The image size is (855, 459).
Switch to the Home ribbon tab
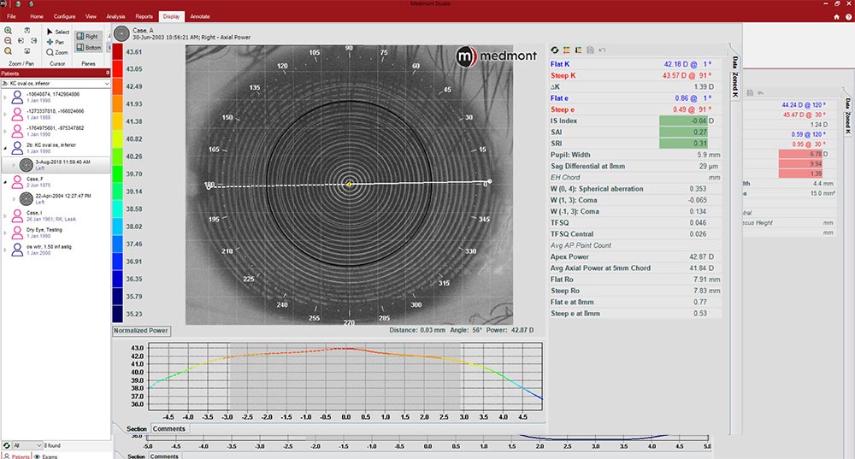click(37, 16)
